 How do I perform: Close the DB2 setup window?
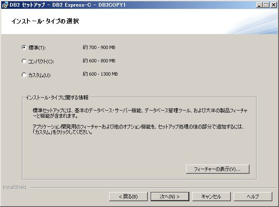[274, 5]
